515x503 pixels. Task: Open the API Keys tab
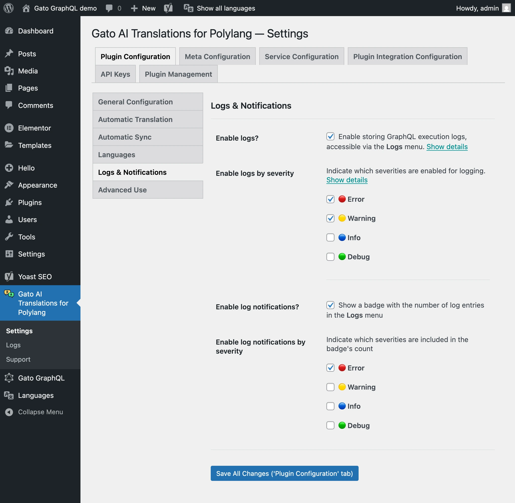coord(115,74)
